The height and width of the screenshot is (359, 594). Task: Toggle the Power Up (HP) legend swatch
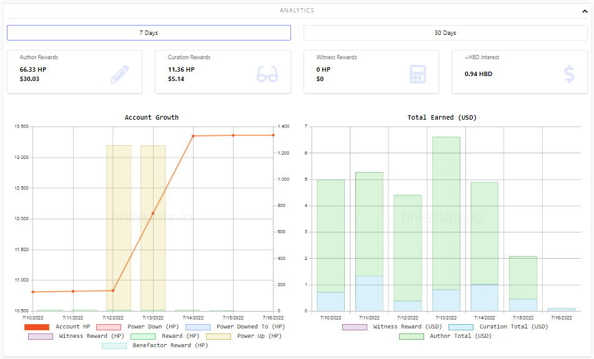pyautogui.click(x=219, y=337)
